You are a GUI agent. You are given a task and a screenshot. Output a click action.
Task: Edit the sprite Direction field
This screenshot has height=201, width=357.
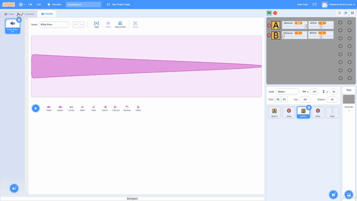click(x=332, y=99)
